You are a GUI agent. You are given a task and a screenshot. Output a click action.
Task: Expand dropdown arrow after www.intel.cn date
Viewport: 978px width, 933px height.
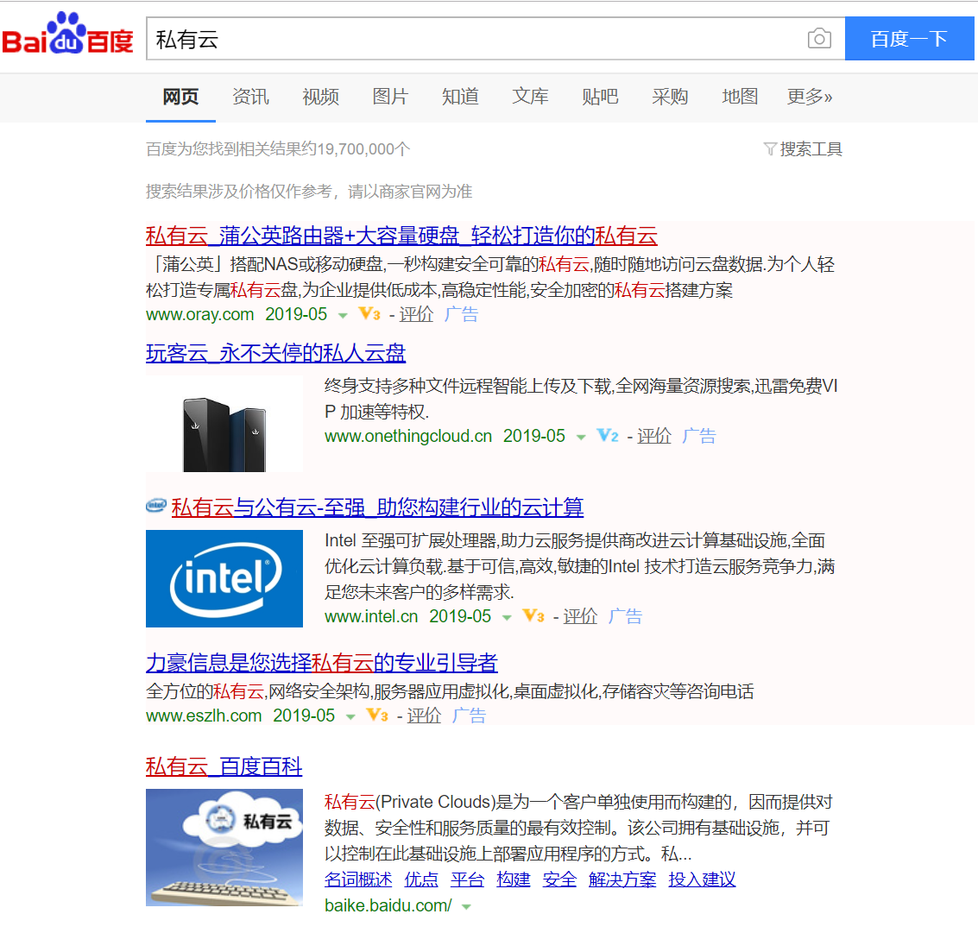tap(507, 618)
